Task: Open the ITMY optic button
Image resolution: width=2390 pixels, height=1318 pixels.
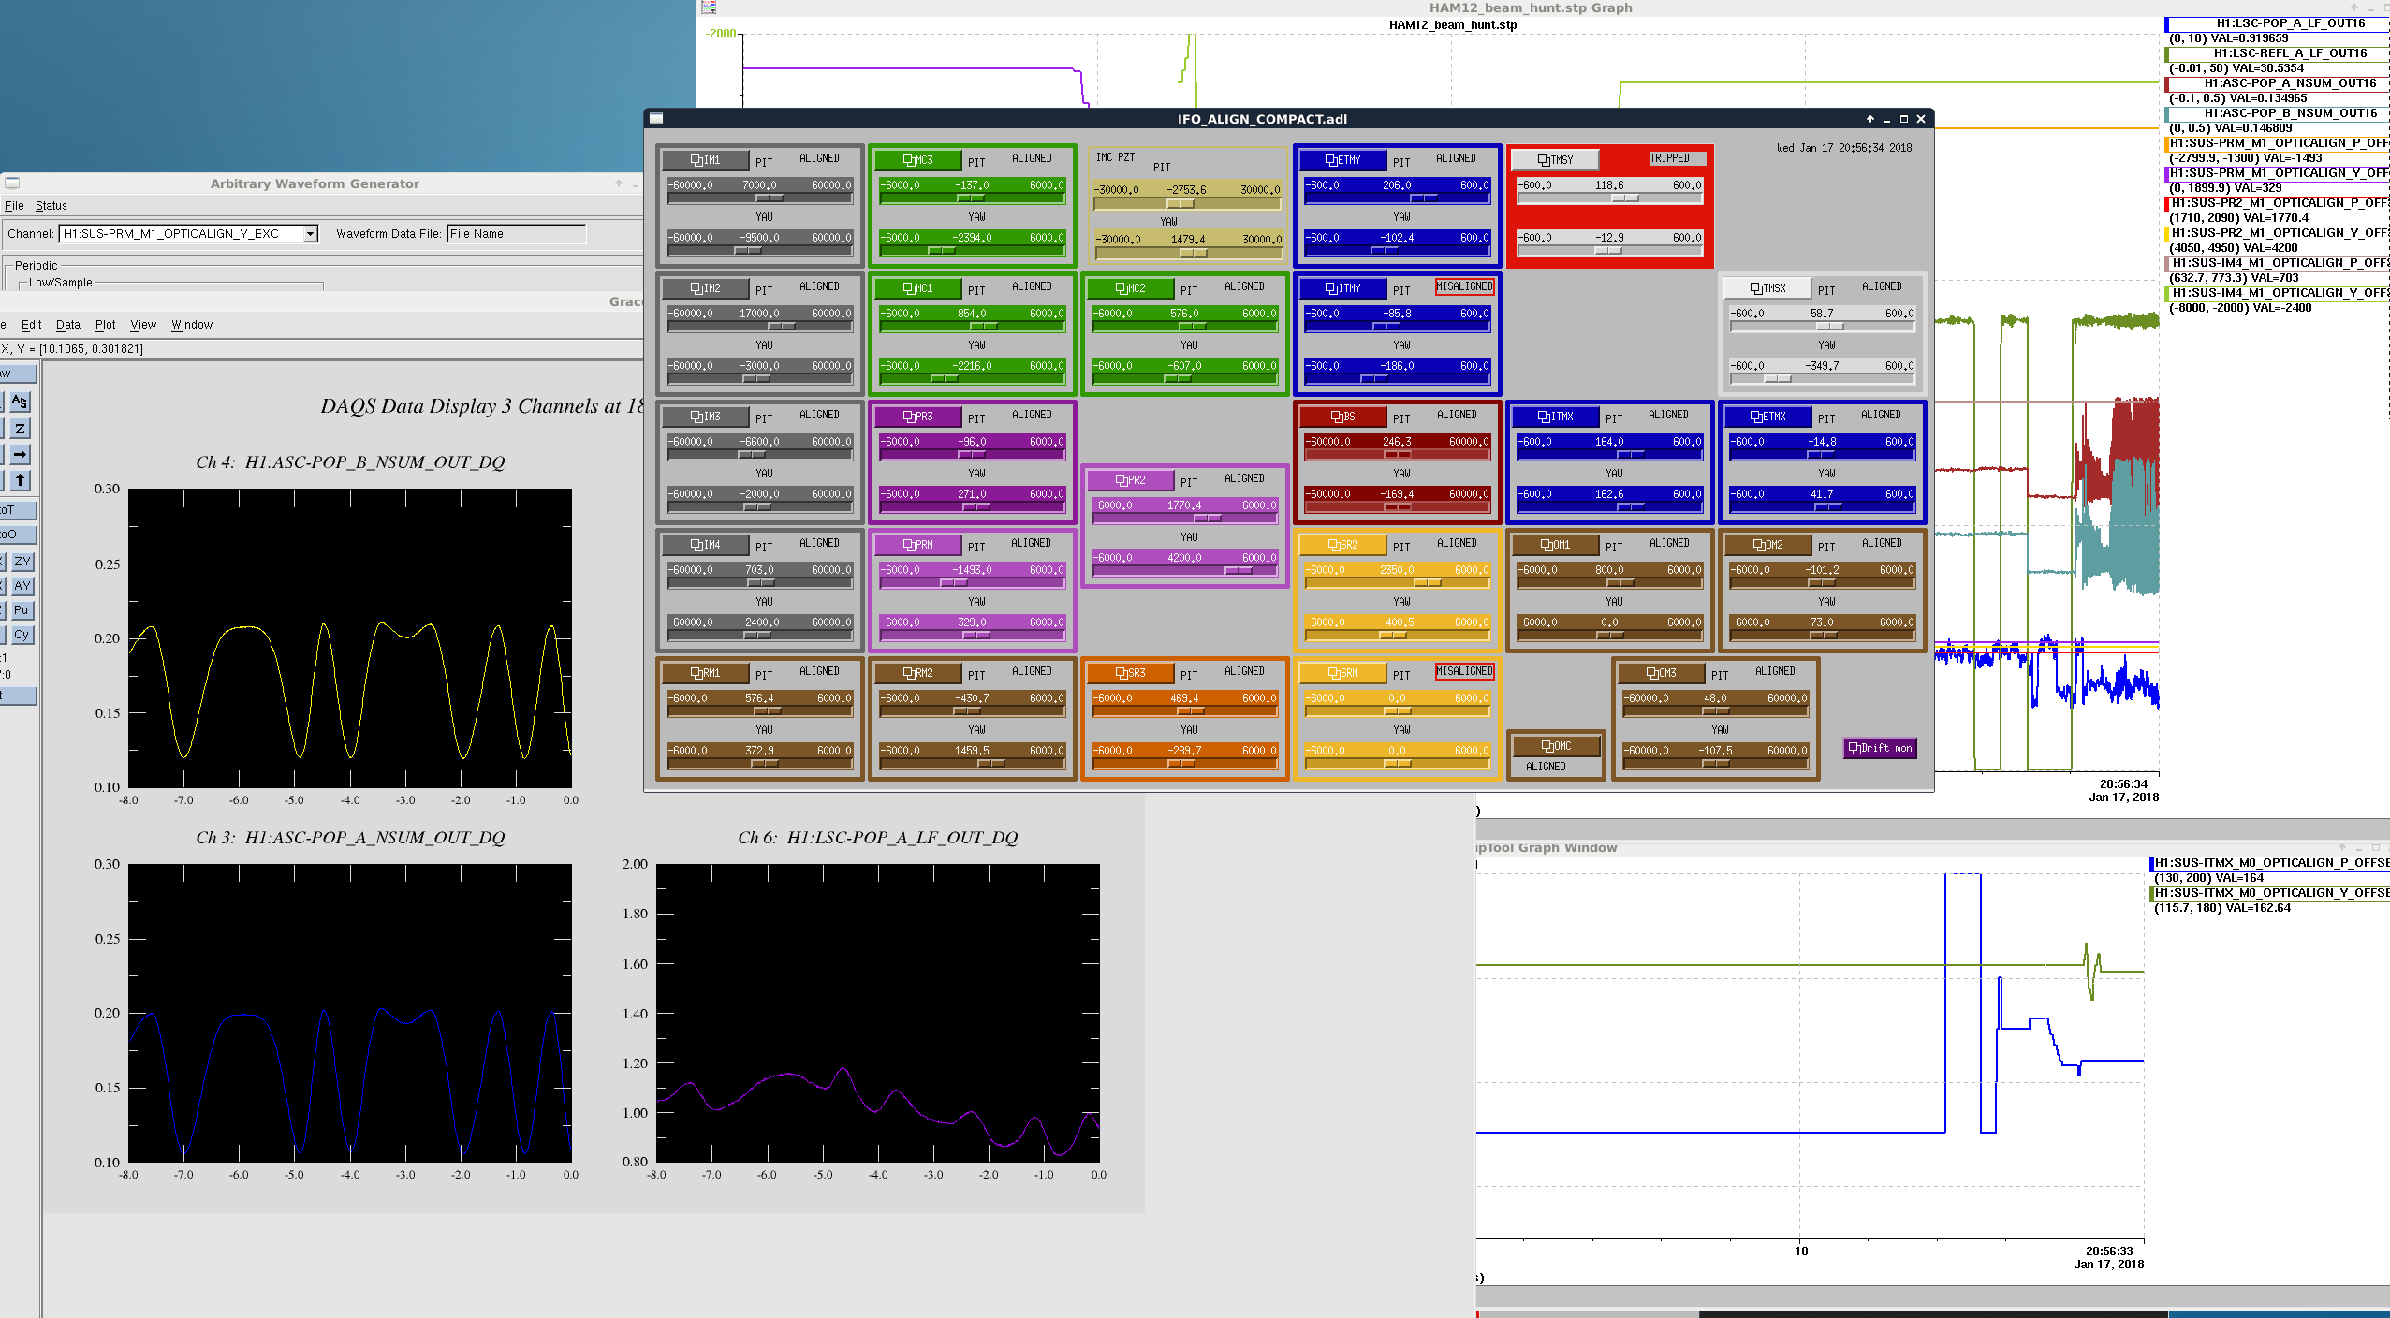Action: tap(1342, 288)
